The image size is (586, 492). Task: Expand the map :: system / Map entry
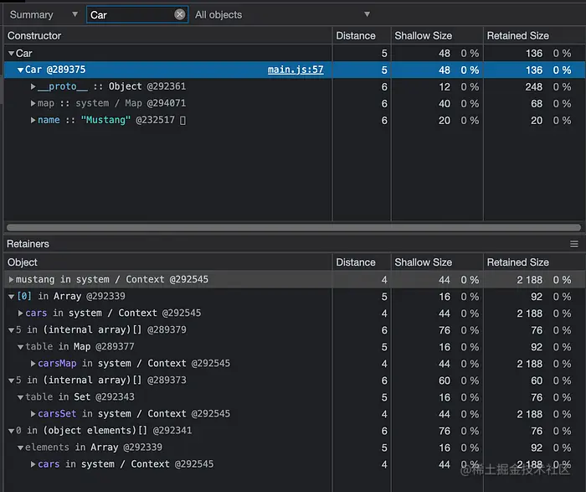point(33,104)
